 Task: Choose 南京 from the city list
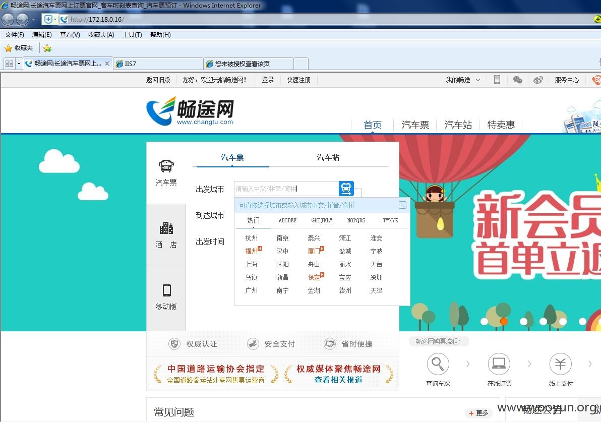point(282,238)
